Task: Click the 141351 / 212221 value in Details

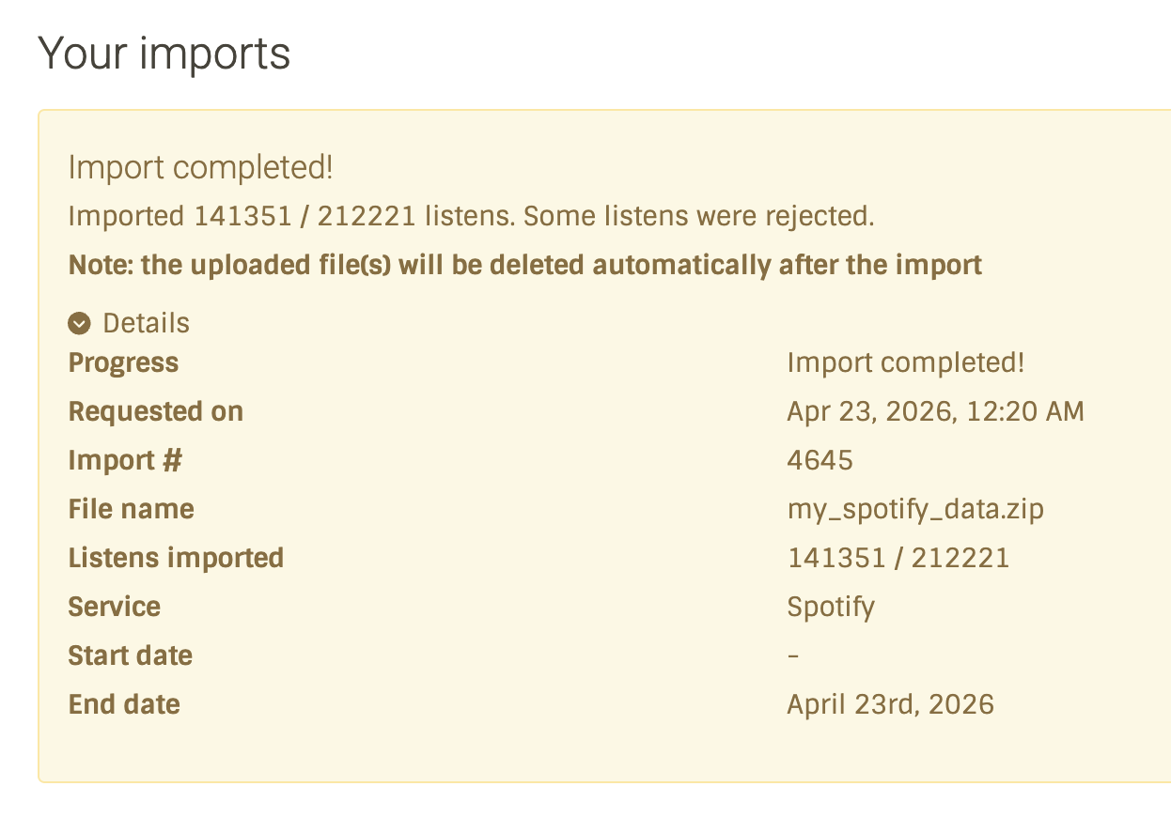Action: (898, 558)
